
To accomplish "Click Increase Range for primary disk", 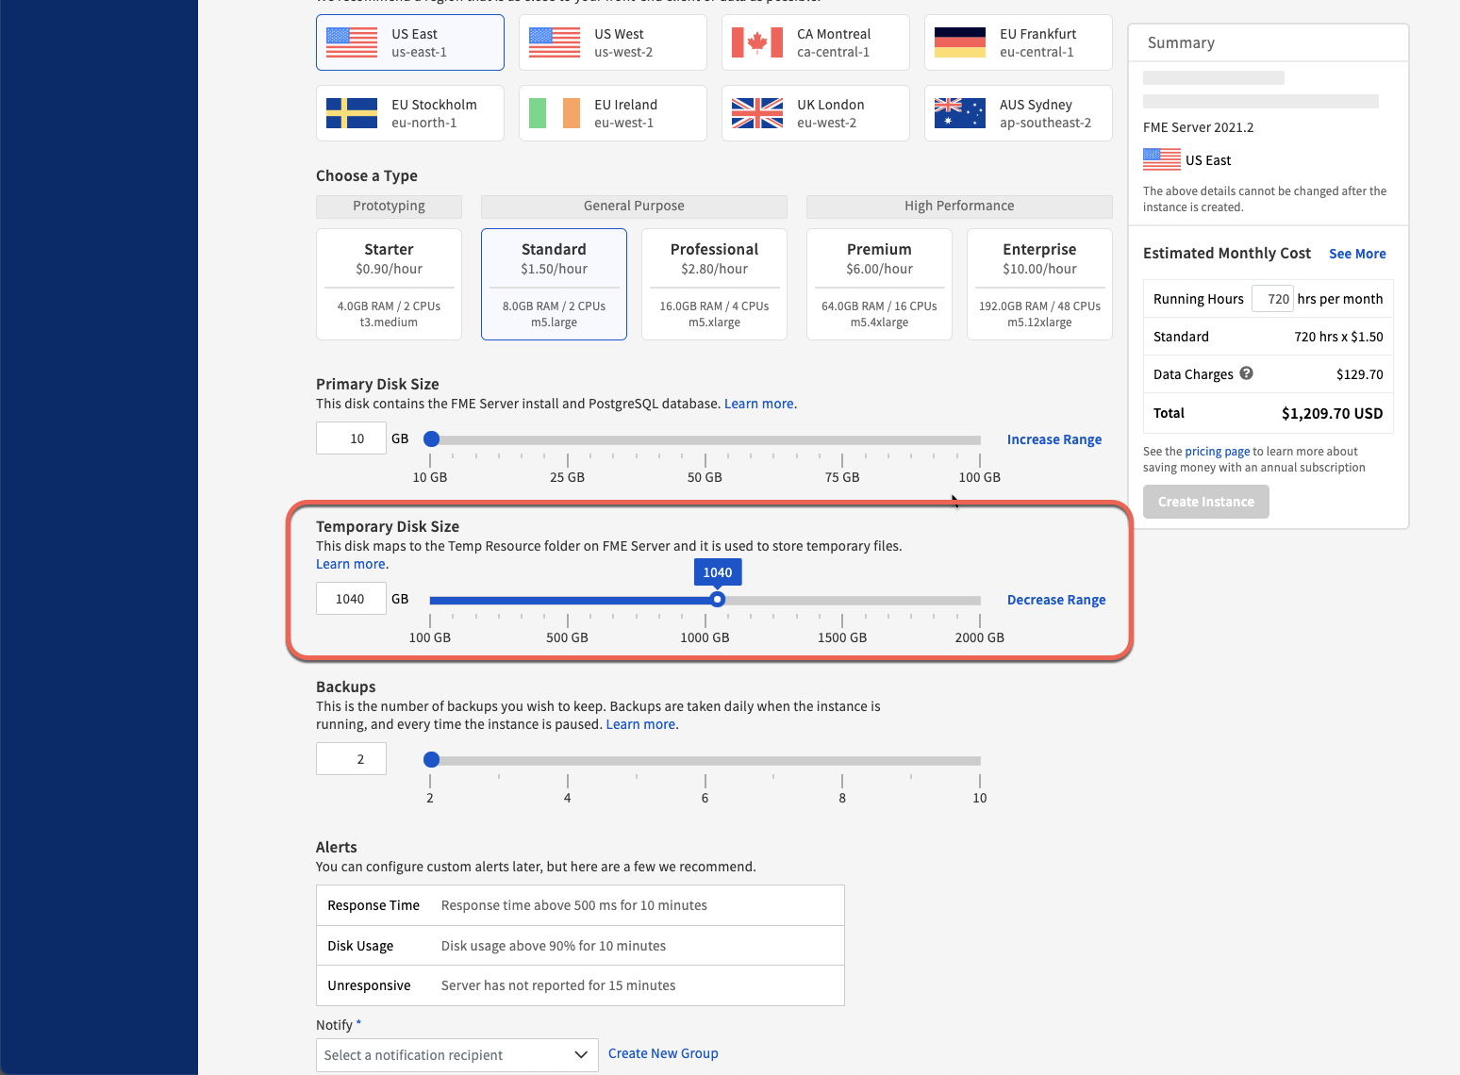I will tap(1054, 439).
